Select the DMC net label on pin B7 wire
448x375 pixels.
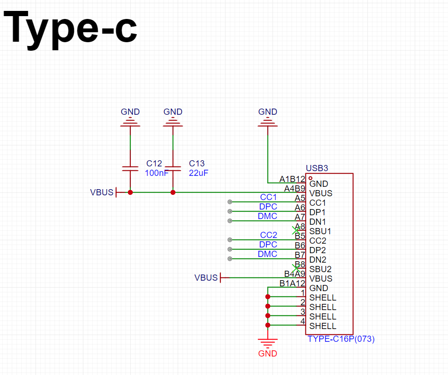pyautogui.click(x=267, y=254)
